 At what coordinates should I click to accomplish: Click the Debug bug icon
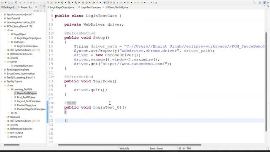[x=56, y=3]
